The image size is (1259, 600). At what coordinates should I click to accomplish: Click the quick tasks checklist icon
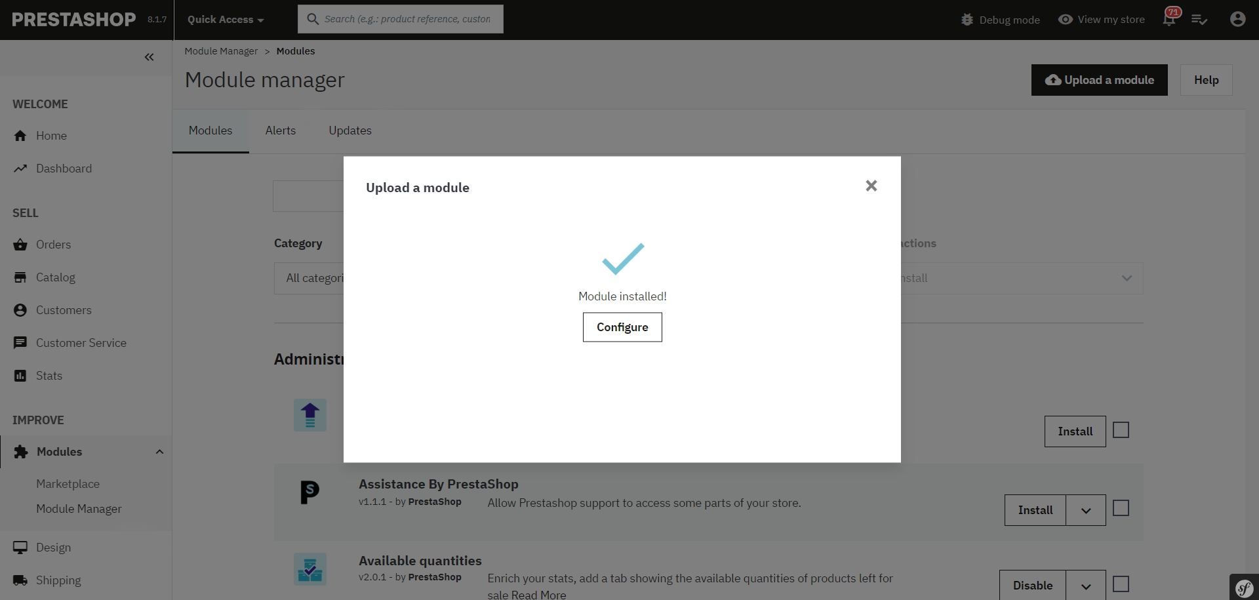(x=1199, y=20)
